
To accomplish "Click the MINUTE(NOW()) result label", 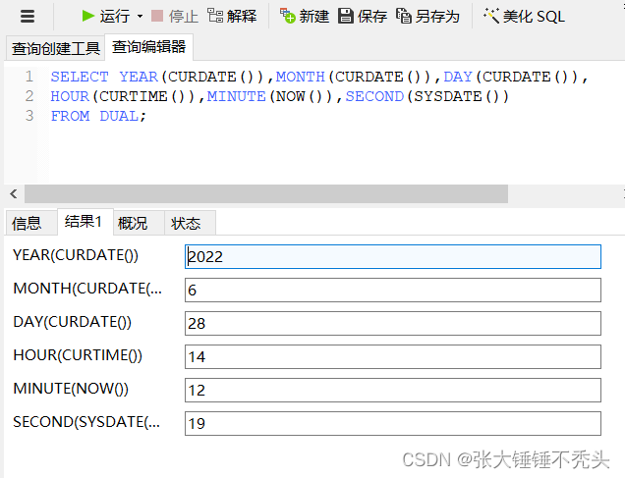I will (x=71, y=389).
